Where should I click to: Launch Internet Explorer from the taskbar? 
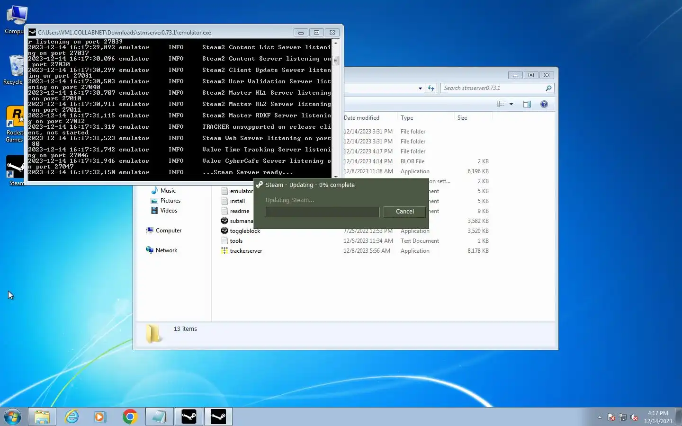[72, 417]
